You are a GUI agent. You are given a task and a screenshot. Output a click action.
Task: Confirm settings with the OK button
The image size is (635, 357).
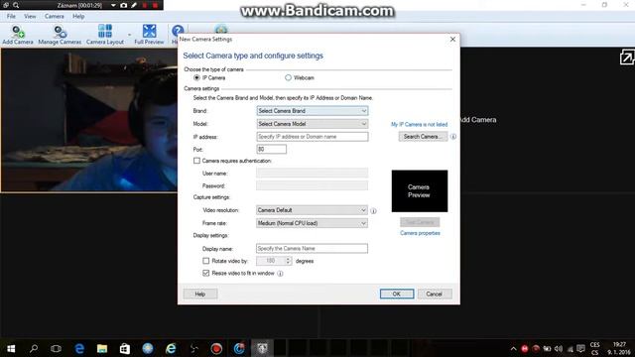click(397, 294)
